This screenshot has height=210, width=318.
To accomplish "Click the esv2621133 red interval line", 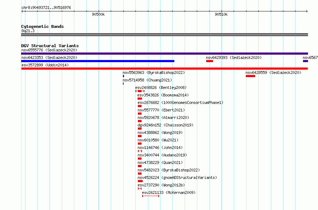I will pyautogui.click(x=150, y=196).
